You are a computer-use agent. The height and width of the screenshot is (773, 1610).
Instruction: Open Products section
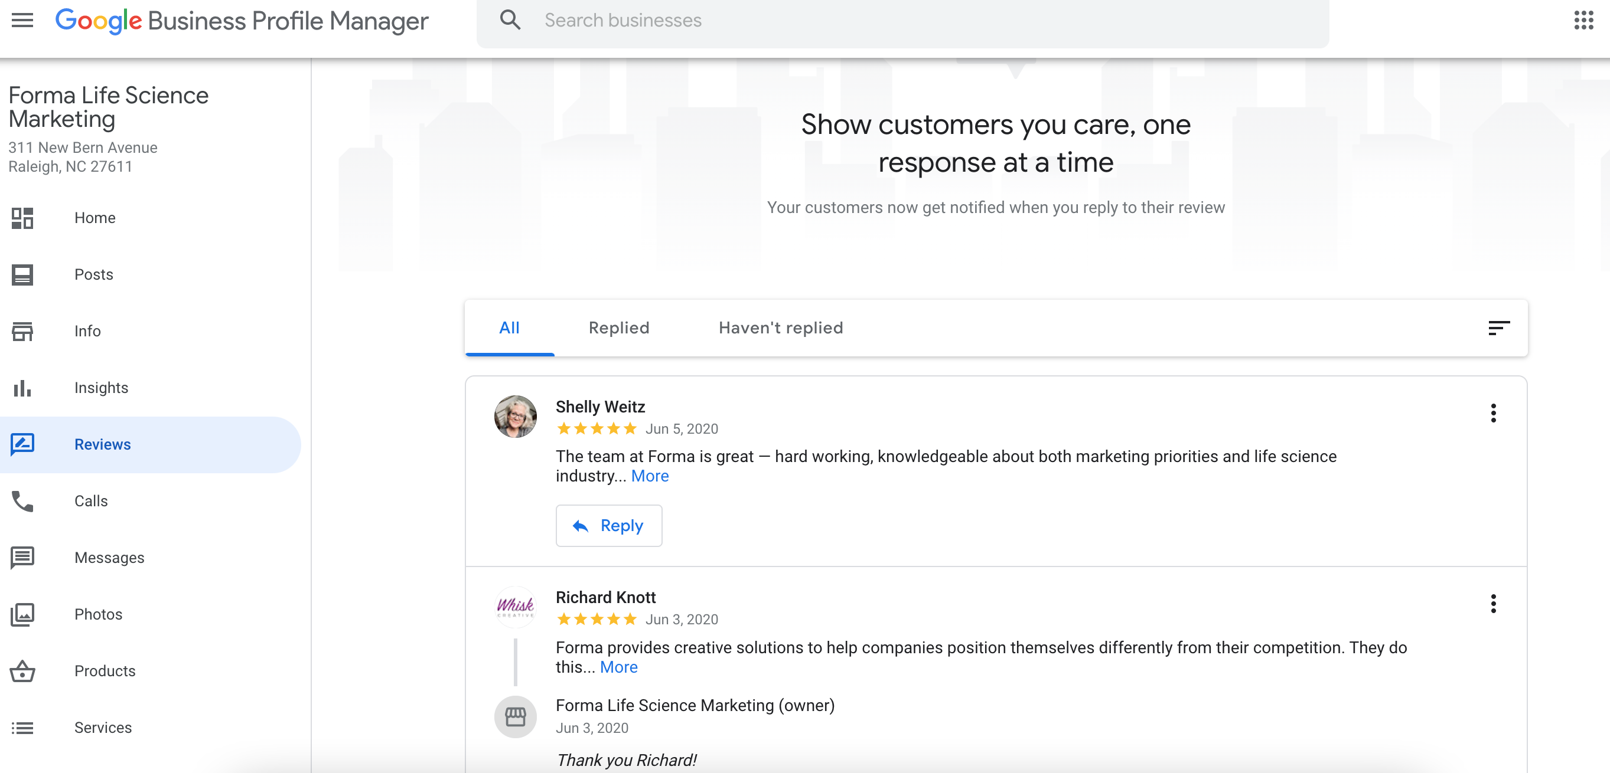pos(105,672)
